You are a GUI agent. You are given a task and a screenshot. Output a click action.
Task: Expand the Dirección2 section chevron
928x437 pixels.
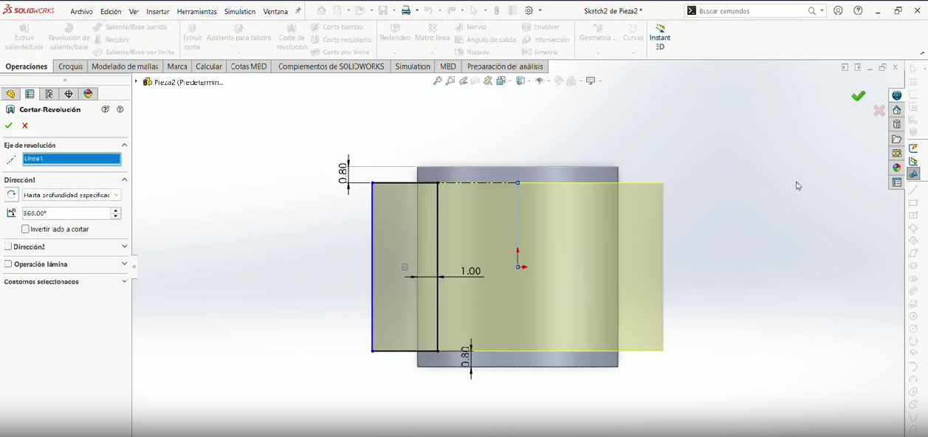[x=124, y=247]
